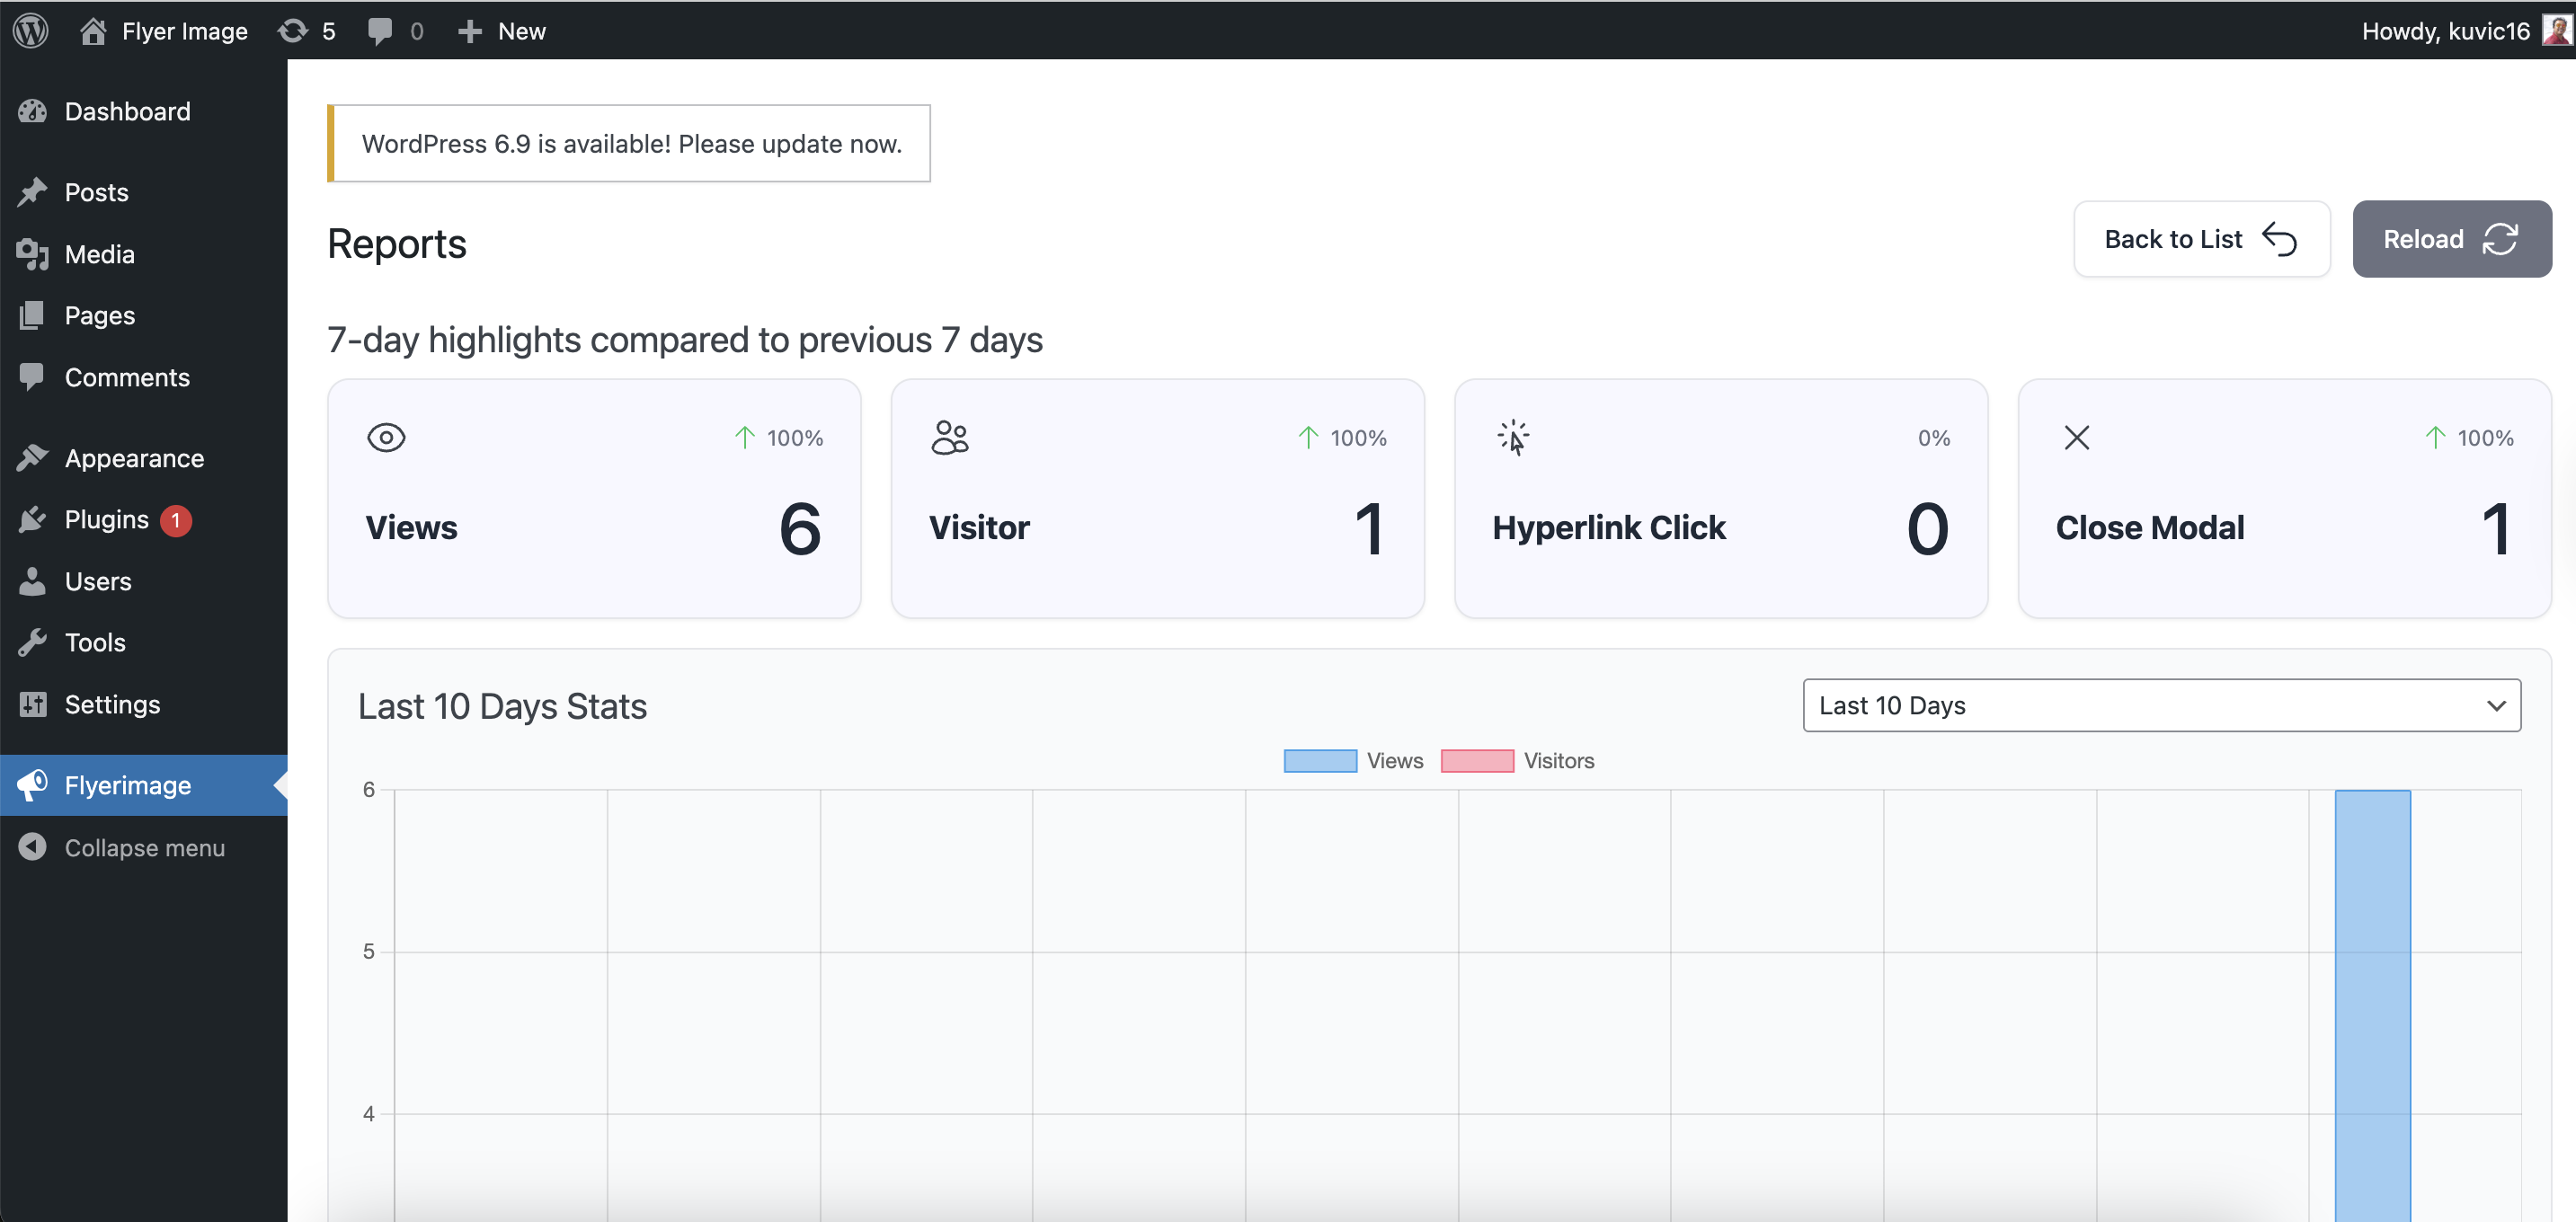Toggle the Views legend swatch in the chart
The image size is (2576, 1222).
pos(1320,761)
